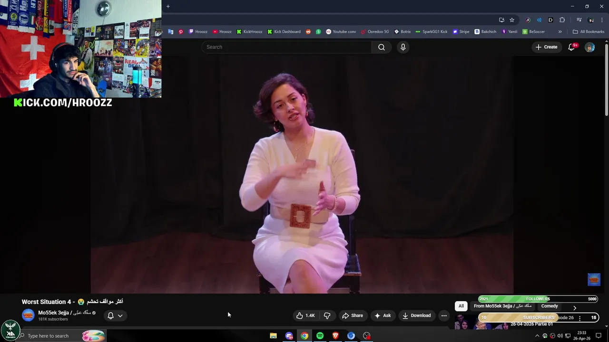Open taskbar clock showing 23:33
This screenshot has height=342, width=609.
click(x=581, y=336)
